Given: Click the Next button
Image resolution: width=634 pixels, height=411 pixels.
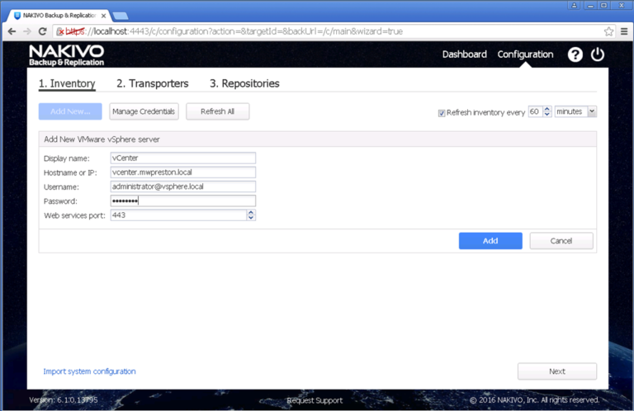Looking at the screenshot, I should (x=557, y=371).
